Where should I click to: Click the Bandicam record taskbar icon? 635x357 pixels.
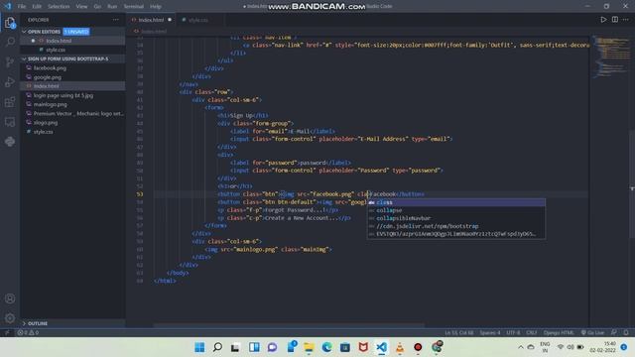point(418,347)
